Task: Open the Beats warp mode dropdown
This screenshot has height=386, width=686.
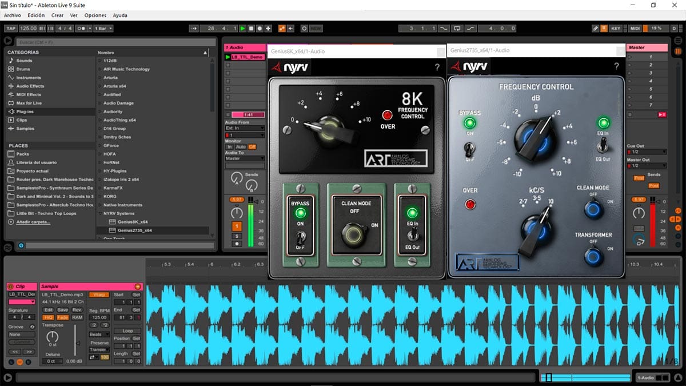Action: click(99, 335)
